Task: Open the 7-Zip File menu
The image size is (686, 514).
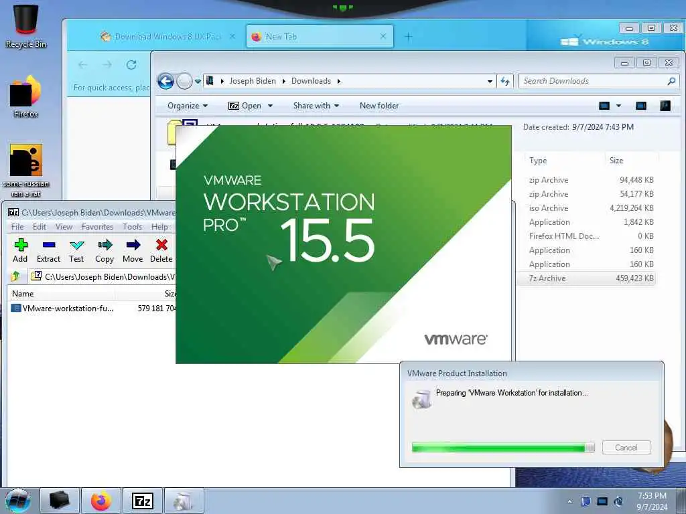Action: click(17, 226)
